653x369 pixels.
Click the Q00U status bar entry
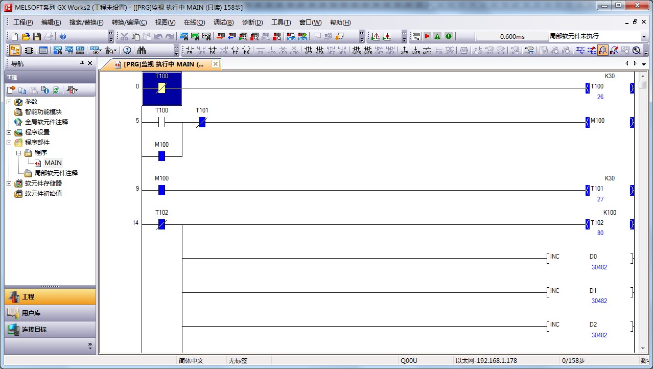coord(409,360)
